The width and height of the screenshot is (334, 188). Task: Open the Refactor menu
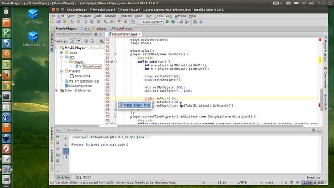click(126, 16)
